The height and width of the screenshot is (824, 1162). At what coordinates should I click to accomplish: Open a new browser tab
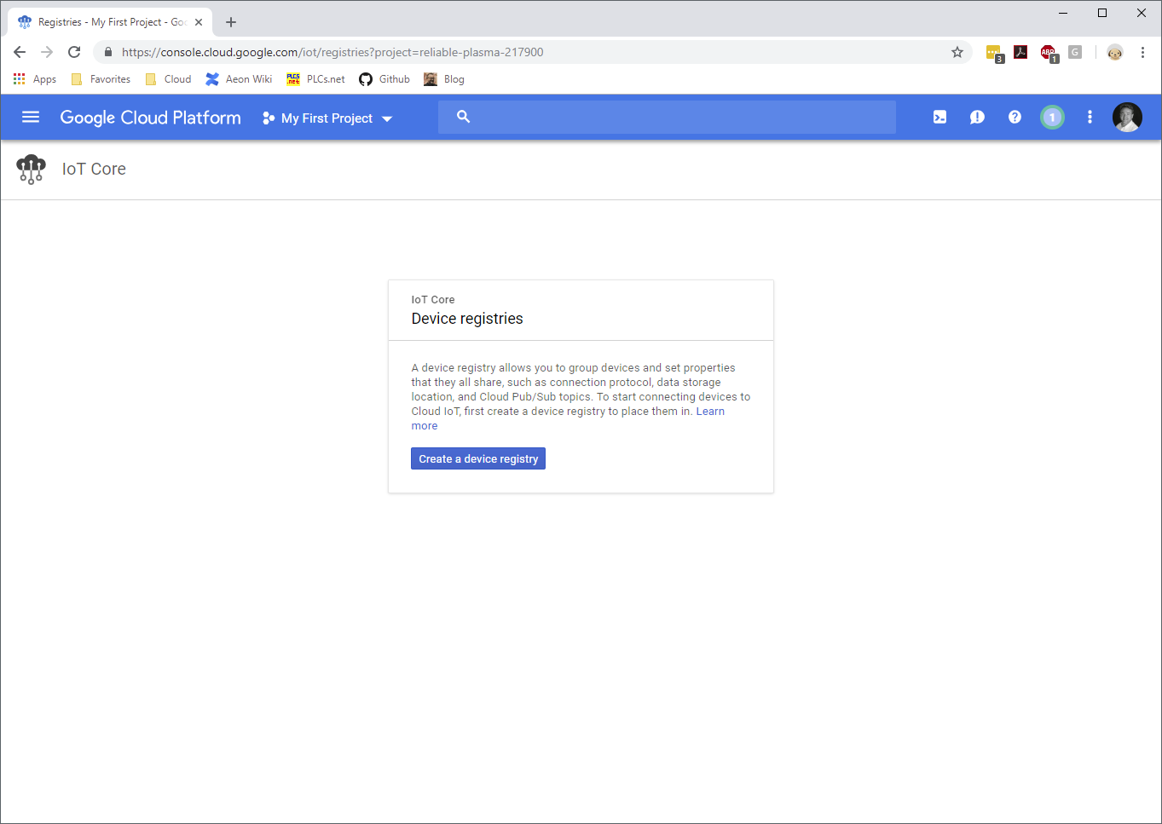click(x=231, y=22)
